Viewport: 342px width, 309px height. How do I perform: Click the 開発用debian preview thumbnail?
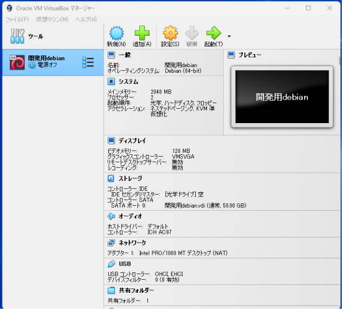point(282,96)
